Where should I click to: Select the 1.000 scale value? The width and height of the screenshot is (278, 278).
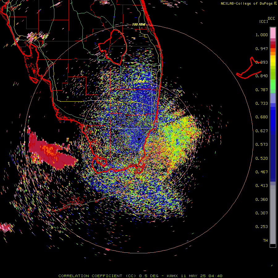[262, 35]
